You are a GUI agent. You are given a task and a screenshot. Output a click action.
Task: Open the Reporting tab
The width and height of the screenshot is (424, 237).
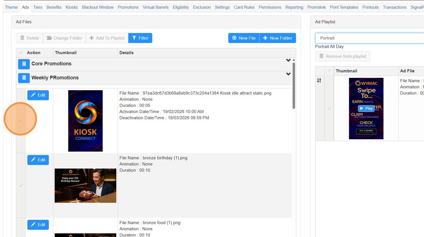[294, 7]
